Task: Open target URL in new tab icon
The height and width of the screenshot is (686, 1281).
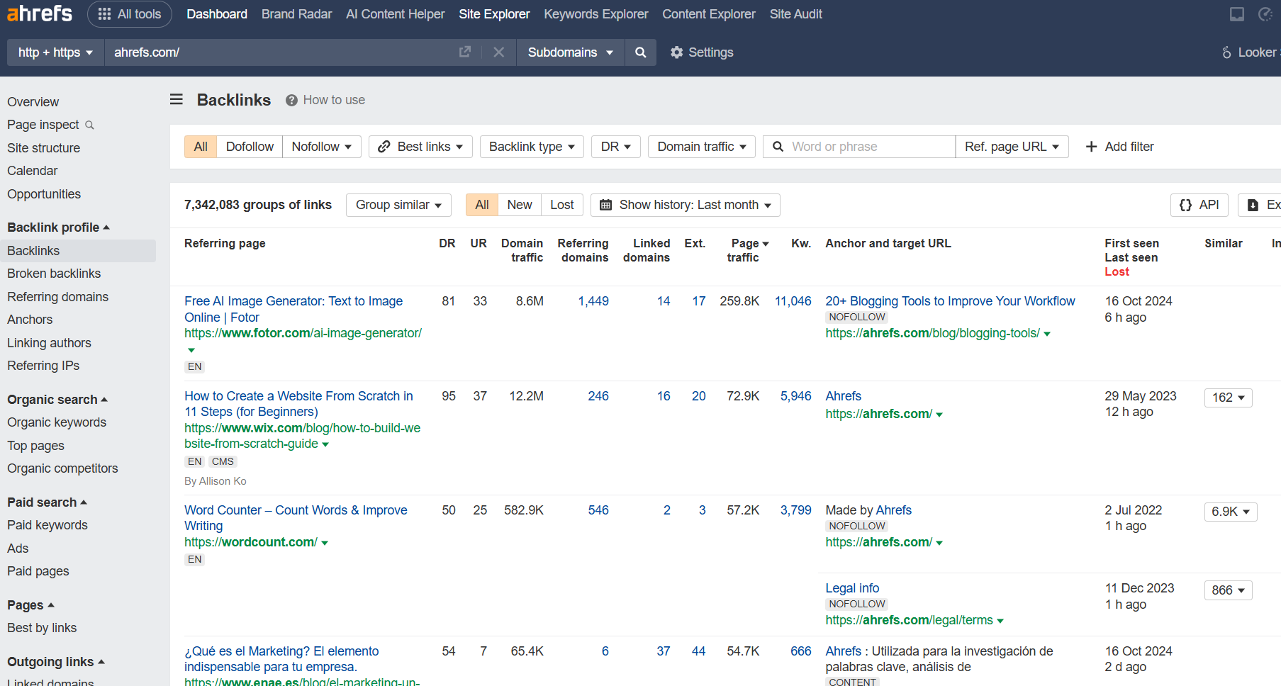Action: click(x=465, y=52)
